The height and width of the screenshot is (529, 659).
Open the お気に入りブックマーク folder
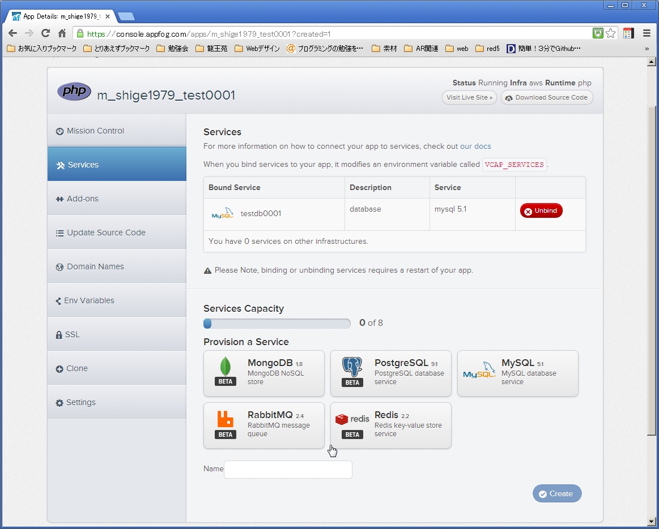click(42, 49)
